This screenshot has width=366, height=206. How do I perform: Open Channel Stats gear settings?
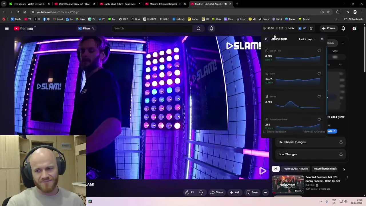(x=322, y=39)
